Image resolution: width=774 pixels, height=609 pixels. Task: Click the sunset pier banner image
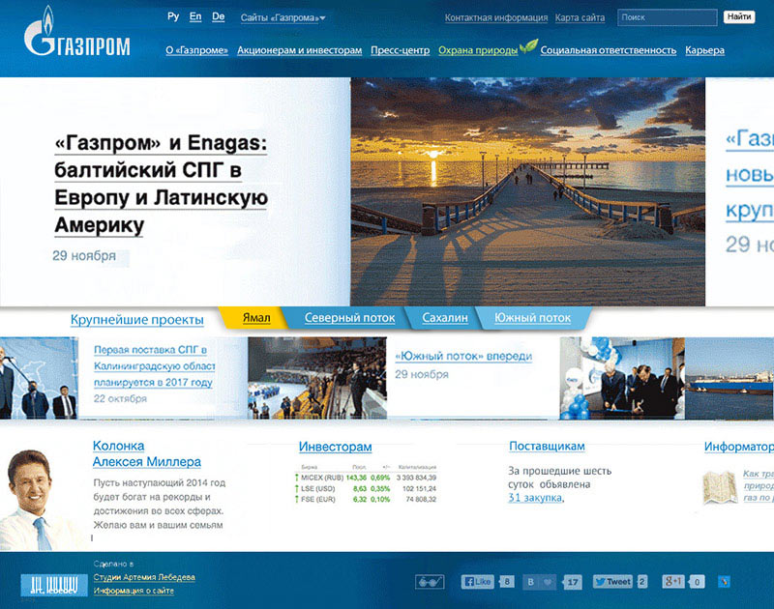pos(527,190)
